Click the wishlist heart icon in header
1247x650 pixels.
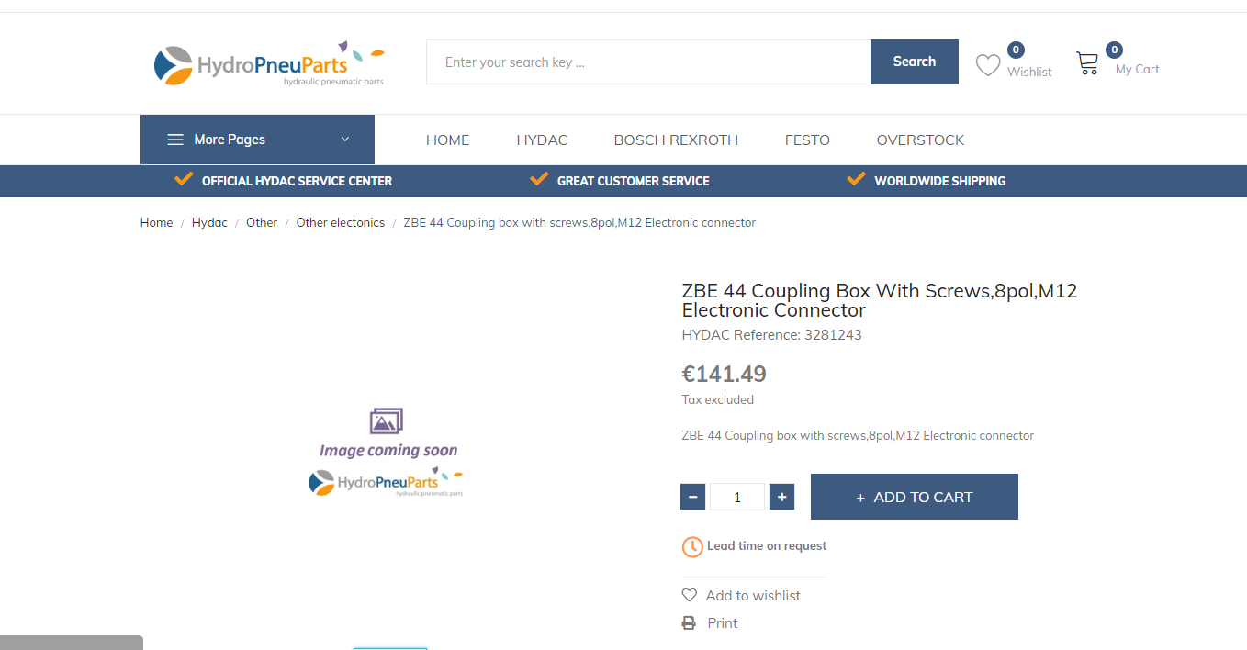coord(988,65)
